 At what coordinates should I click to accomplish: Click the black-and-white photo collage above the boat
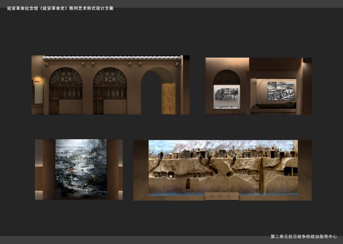(x=281, y=91)
